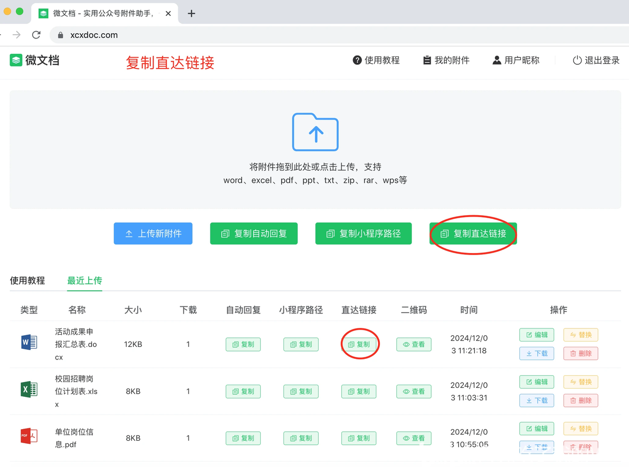The width and height of the screenshot is (629, 467).
Task: Click the file name 活动成果申报汇总表.docx
Action: 76,344
